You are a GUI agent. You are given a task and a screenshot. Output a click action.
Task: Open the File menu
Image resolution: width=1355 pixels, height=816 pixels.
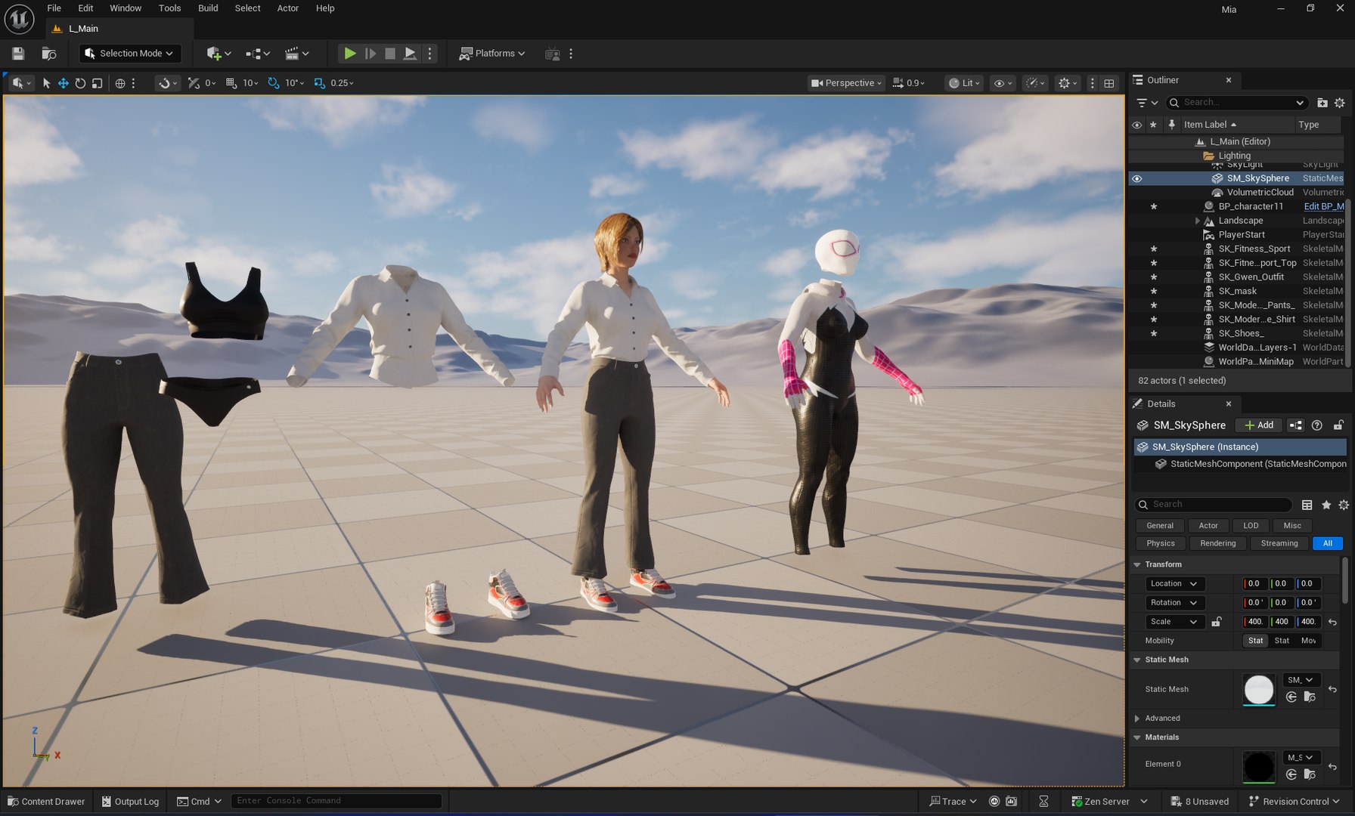click(54, 8)
